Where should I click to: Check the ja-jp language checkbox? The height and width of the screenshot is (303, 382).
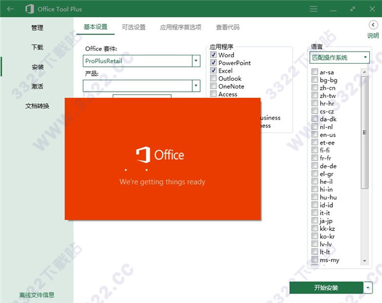click(x=315, y=220)
